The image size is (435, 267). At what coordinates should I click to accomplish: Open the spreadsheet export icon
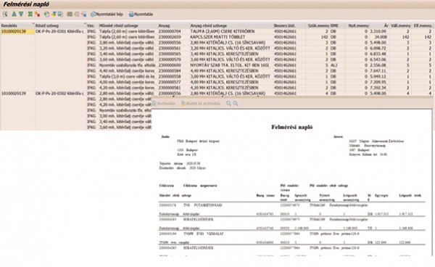46,15
